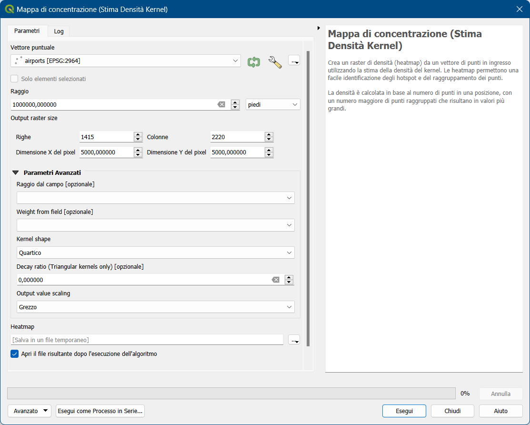The width and height of the screenshot is (530, 425).
Task: Click the help title Mappa di concentrazione
Action: [x=405, y=40]
